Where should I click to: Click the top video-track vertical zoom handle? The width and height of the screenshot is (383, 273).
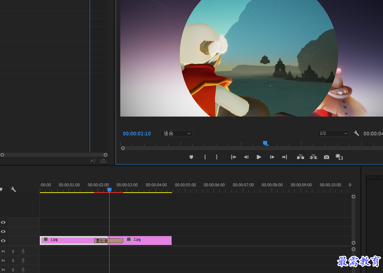pyautogui.click(x=353, y=197)
